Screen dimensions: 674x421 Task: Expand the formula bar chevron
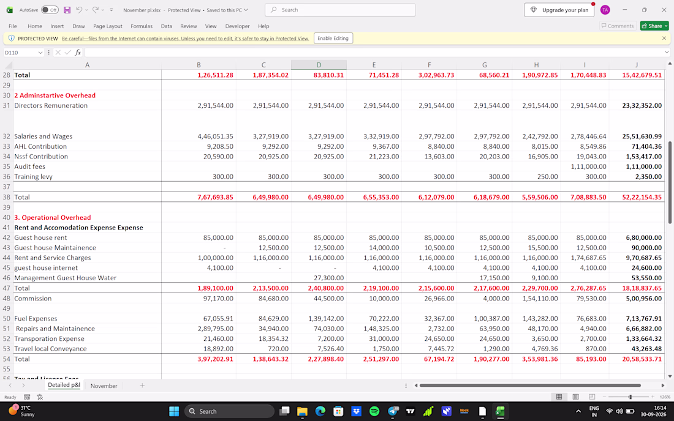(x=667, y=53)
